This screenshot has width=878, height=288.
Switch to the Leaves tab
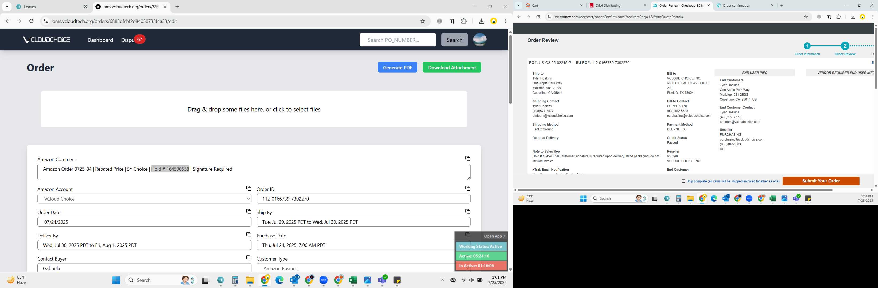[51, 7]
